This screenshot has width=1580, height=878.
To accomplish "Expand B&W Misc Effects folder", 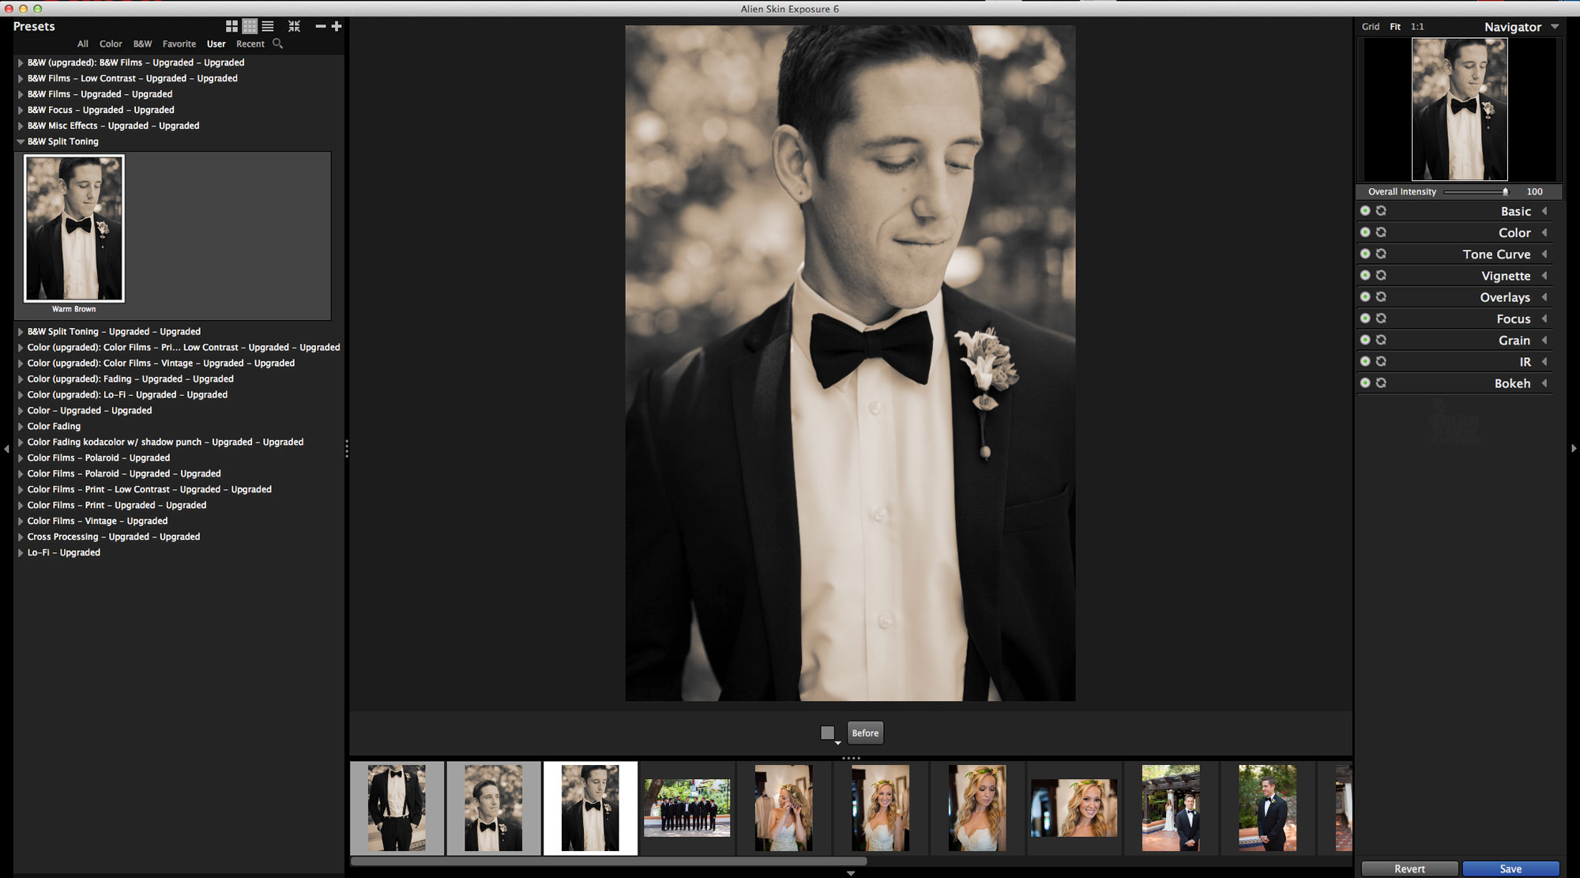I will tap(21, 126).
